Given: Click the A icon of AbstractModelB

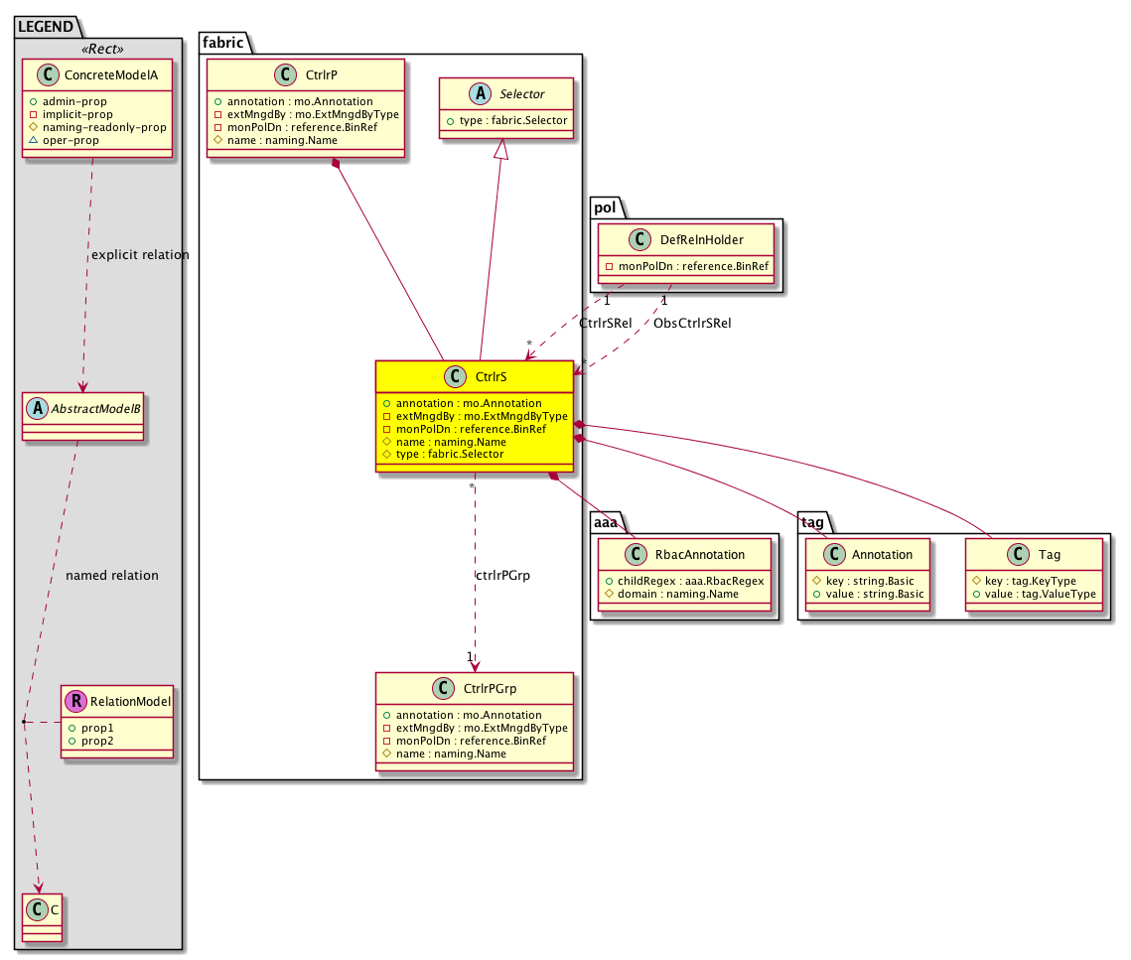Looking at the screenshot, I should (37, 405).
